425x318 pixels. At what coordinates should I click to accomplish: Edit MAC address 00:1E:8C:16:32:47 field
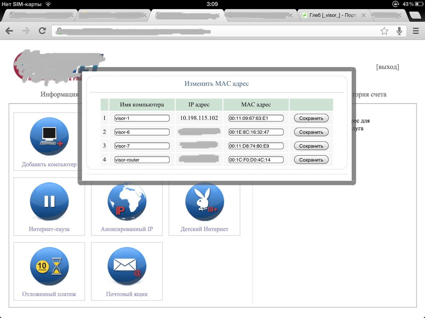click(256, 132)
